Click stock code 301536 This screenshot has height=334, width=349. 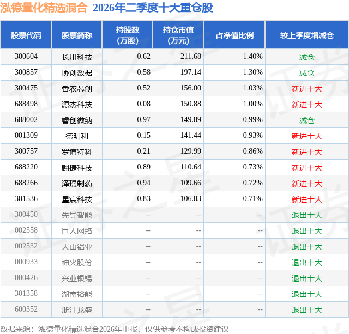coord(26,198)
